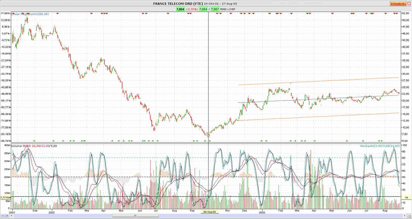This screenshot has height=219, width=412.
Task: Click the 17,69% percentage axis label
Action: (5, 13)
